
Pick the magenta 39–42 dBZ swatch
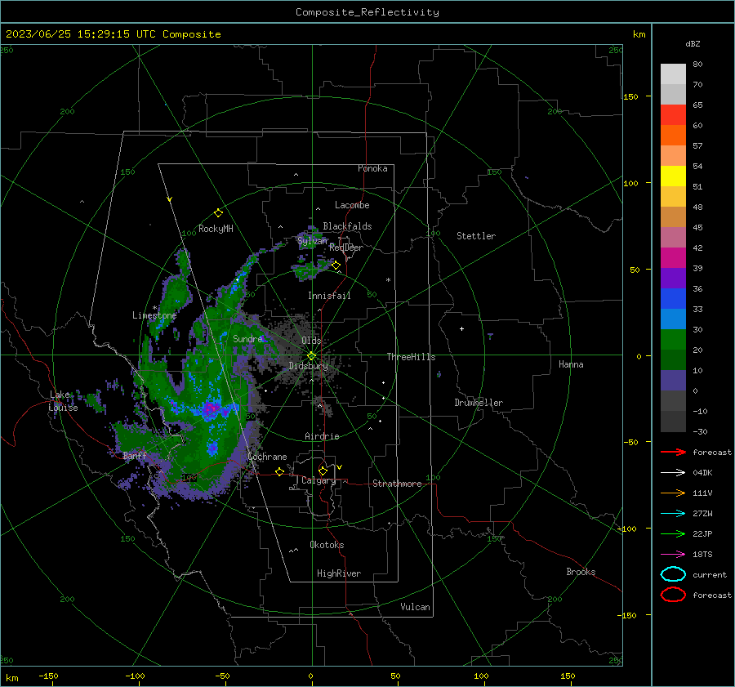click(x=673, y=258)
